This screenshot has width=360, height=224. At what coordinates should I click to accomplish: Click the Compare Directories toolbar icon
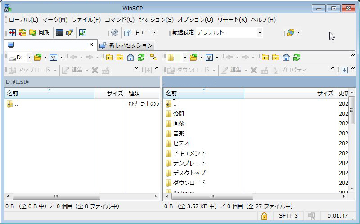coord(12,32)
